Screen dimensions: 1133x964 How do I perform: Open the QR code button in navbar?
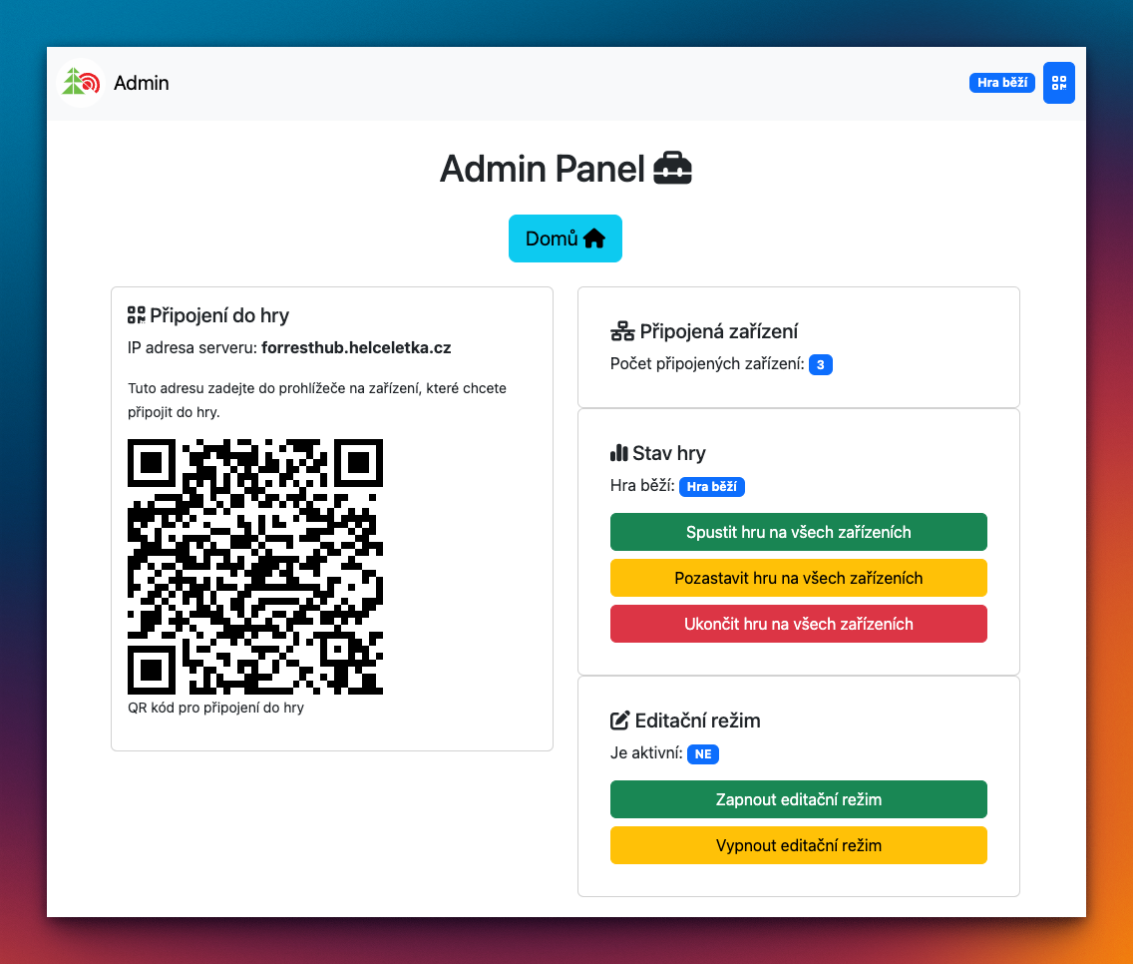1058,83
